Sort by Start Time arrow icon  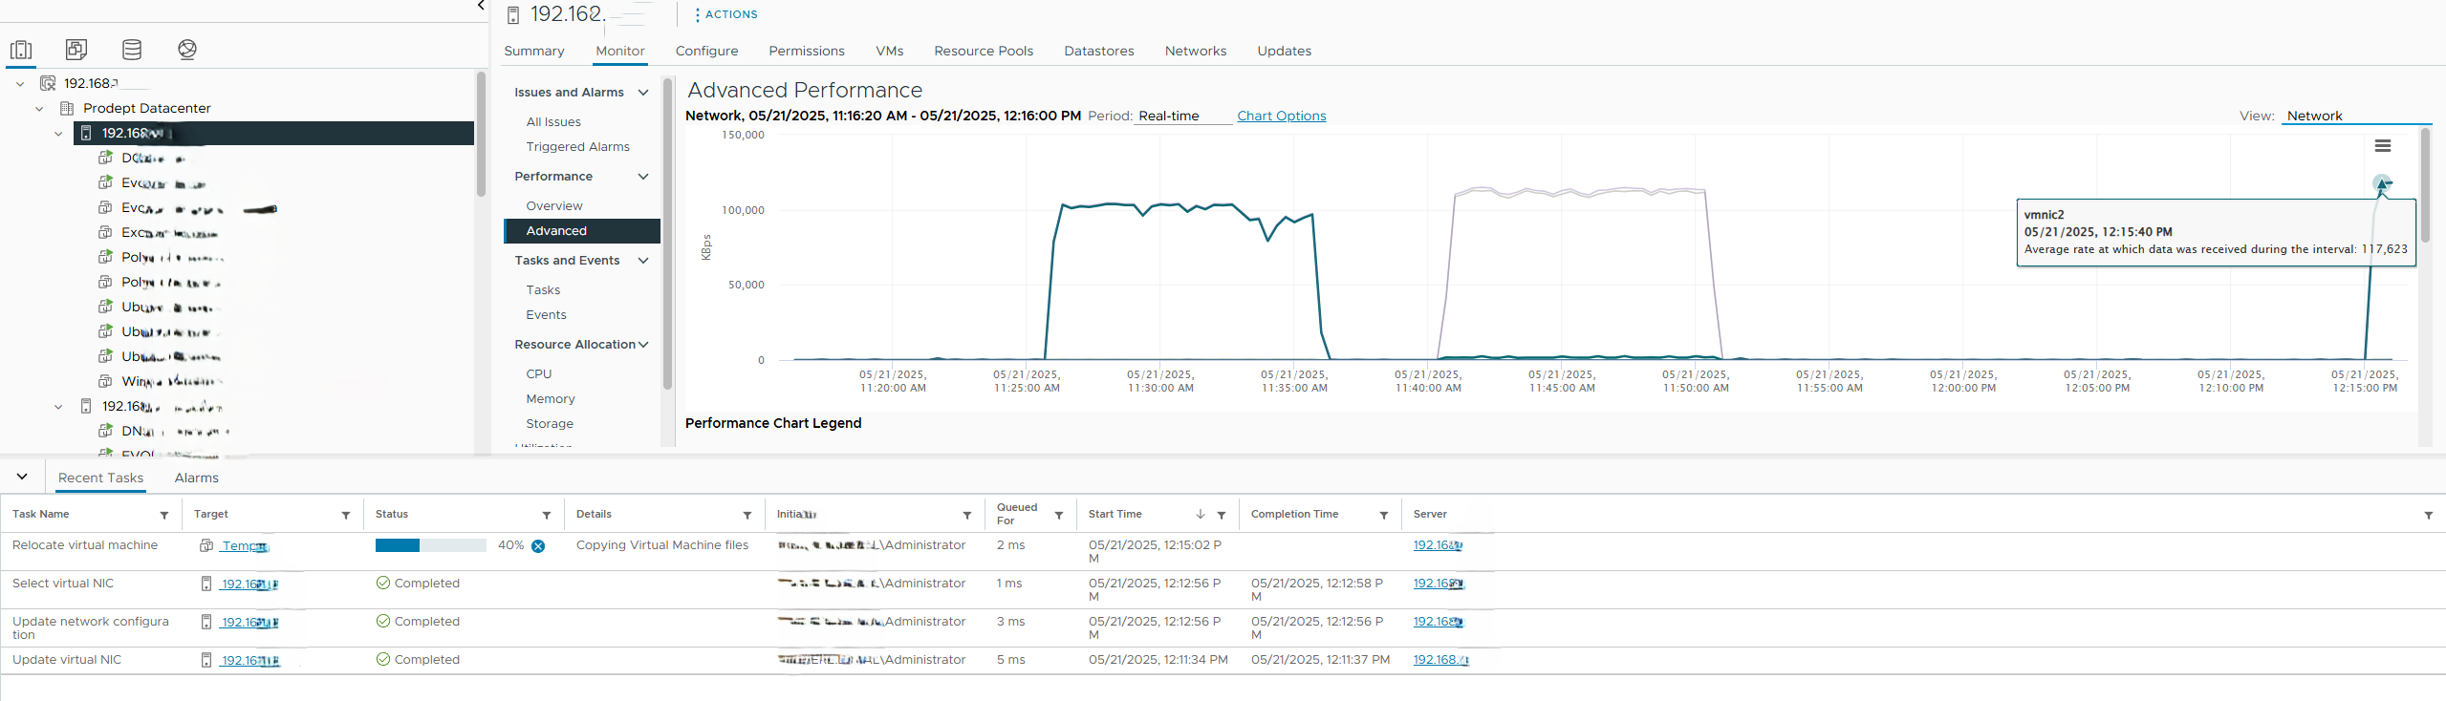pyautogui.click(x=1201, y=515)
